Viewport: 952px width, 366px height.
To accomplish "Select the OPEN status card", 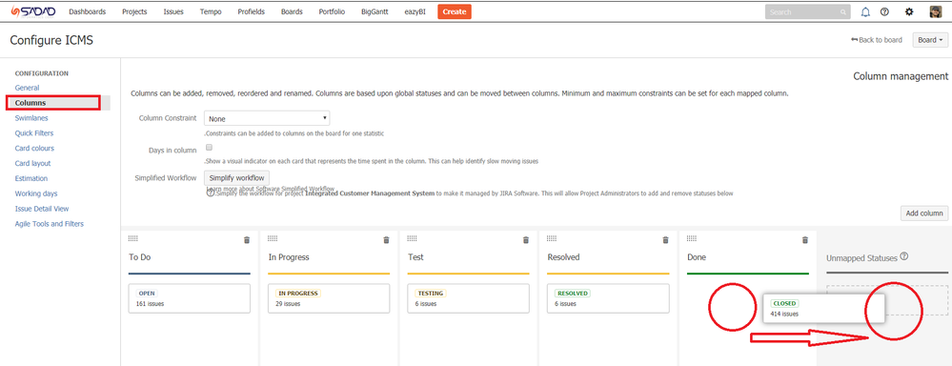I will (x=190, y=298).
